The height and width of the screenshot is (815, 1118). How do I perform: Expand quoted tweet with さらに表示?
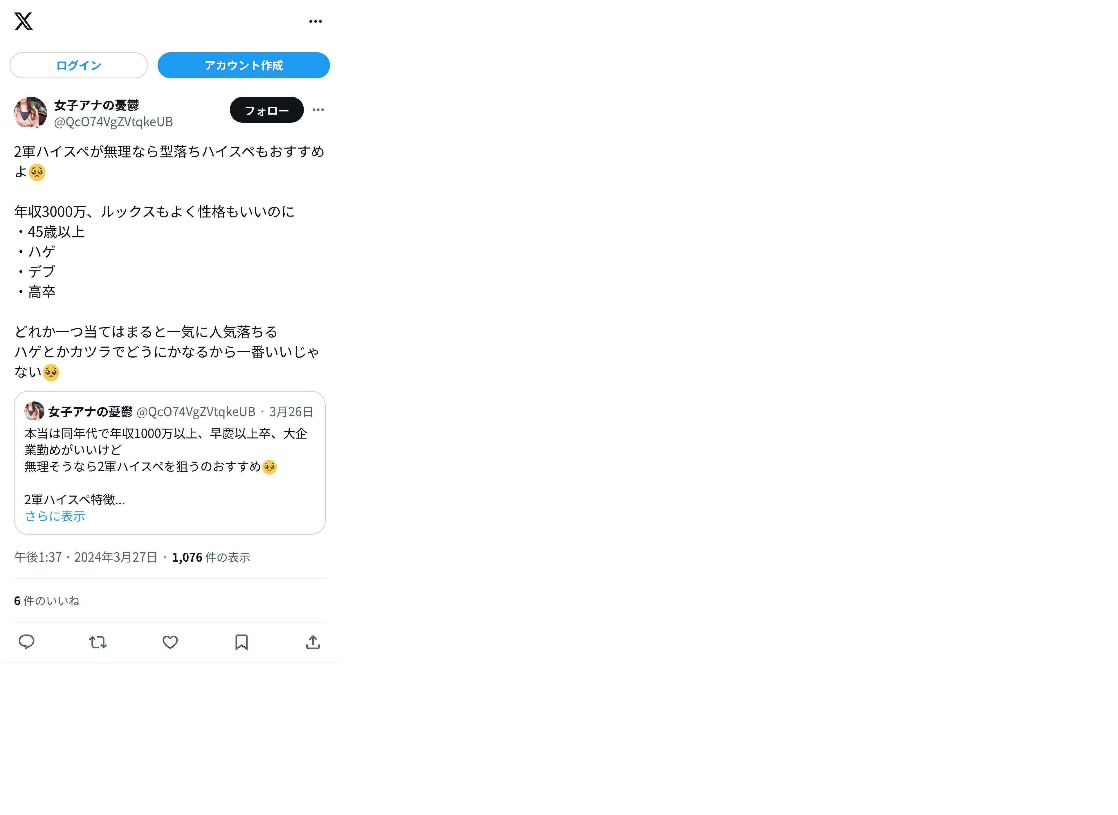pos(55,516)
